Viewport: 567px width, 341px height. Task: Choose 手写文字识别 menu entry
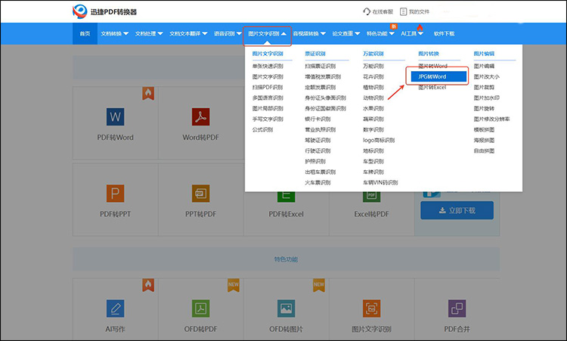(x=268, y=119)
